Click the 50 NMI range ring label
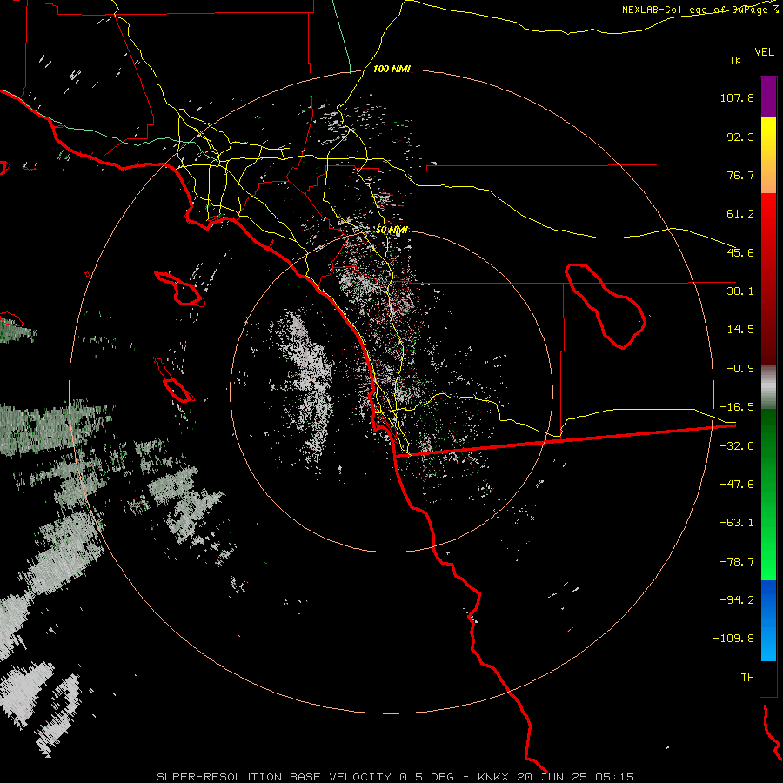The width and height of the screenshot is (783, 783). click(x=391, y=230)
